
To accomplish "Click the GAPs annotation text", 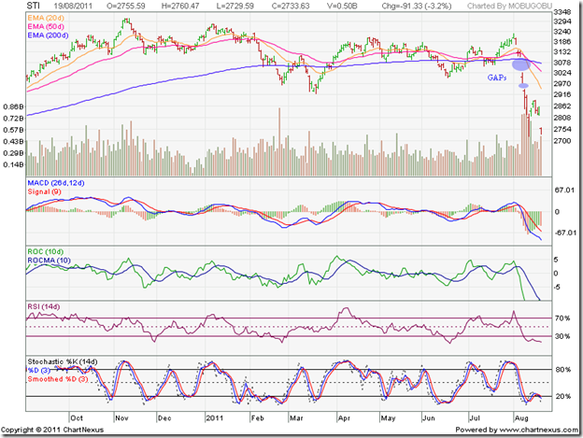I will coord(497,78).
